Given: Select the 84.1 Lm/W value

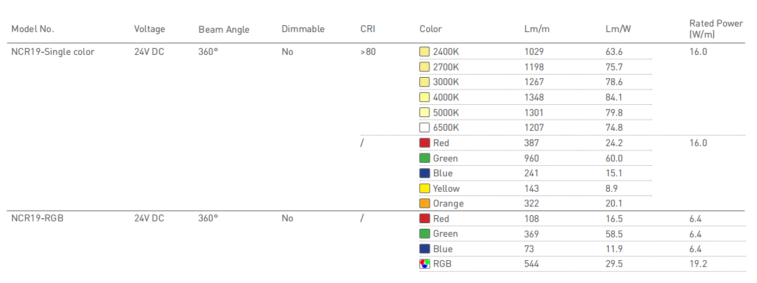Looking at the screenshot, I should [x=614, y=97].
